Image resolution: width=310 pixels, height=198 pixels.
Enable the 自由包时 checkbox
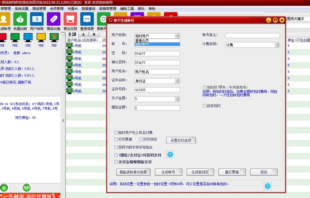coord(204,106)
